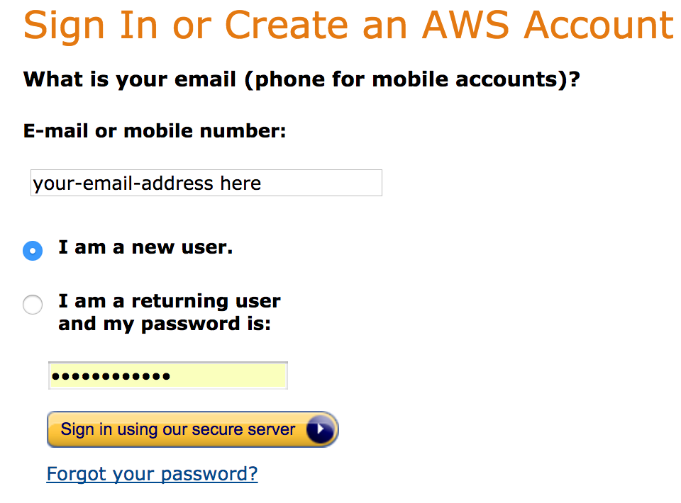Click "(phone for mobile accounts)?" text
Viewport: 681px width, 503px height.
pyautogui.click(x=412, y=79)
